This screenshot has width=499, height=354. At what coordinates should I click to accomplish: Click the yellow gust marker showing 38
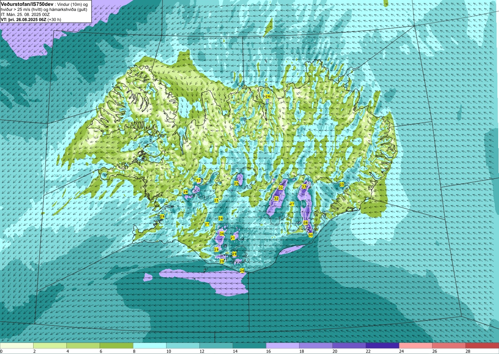(x=306, y=223)
